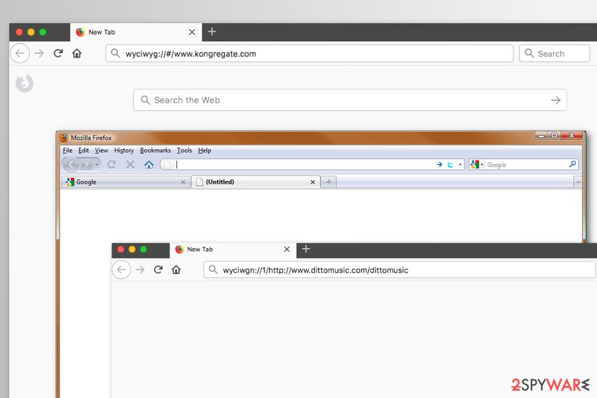The image size is (597, 398).
Task: Click magnifier icon in kongregate address bar
Action: [115, 53]
